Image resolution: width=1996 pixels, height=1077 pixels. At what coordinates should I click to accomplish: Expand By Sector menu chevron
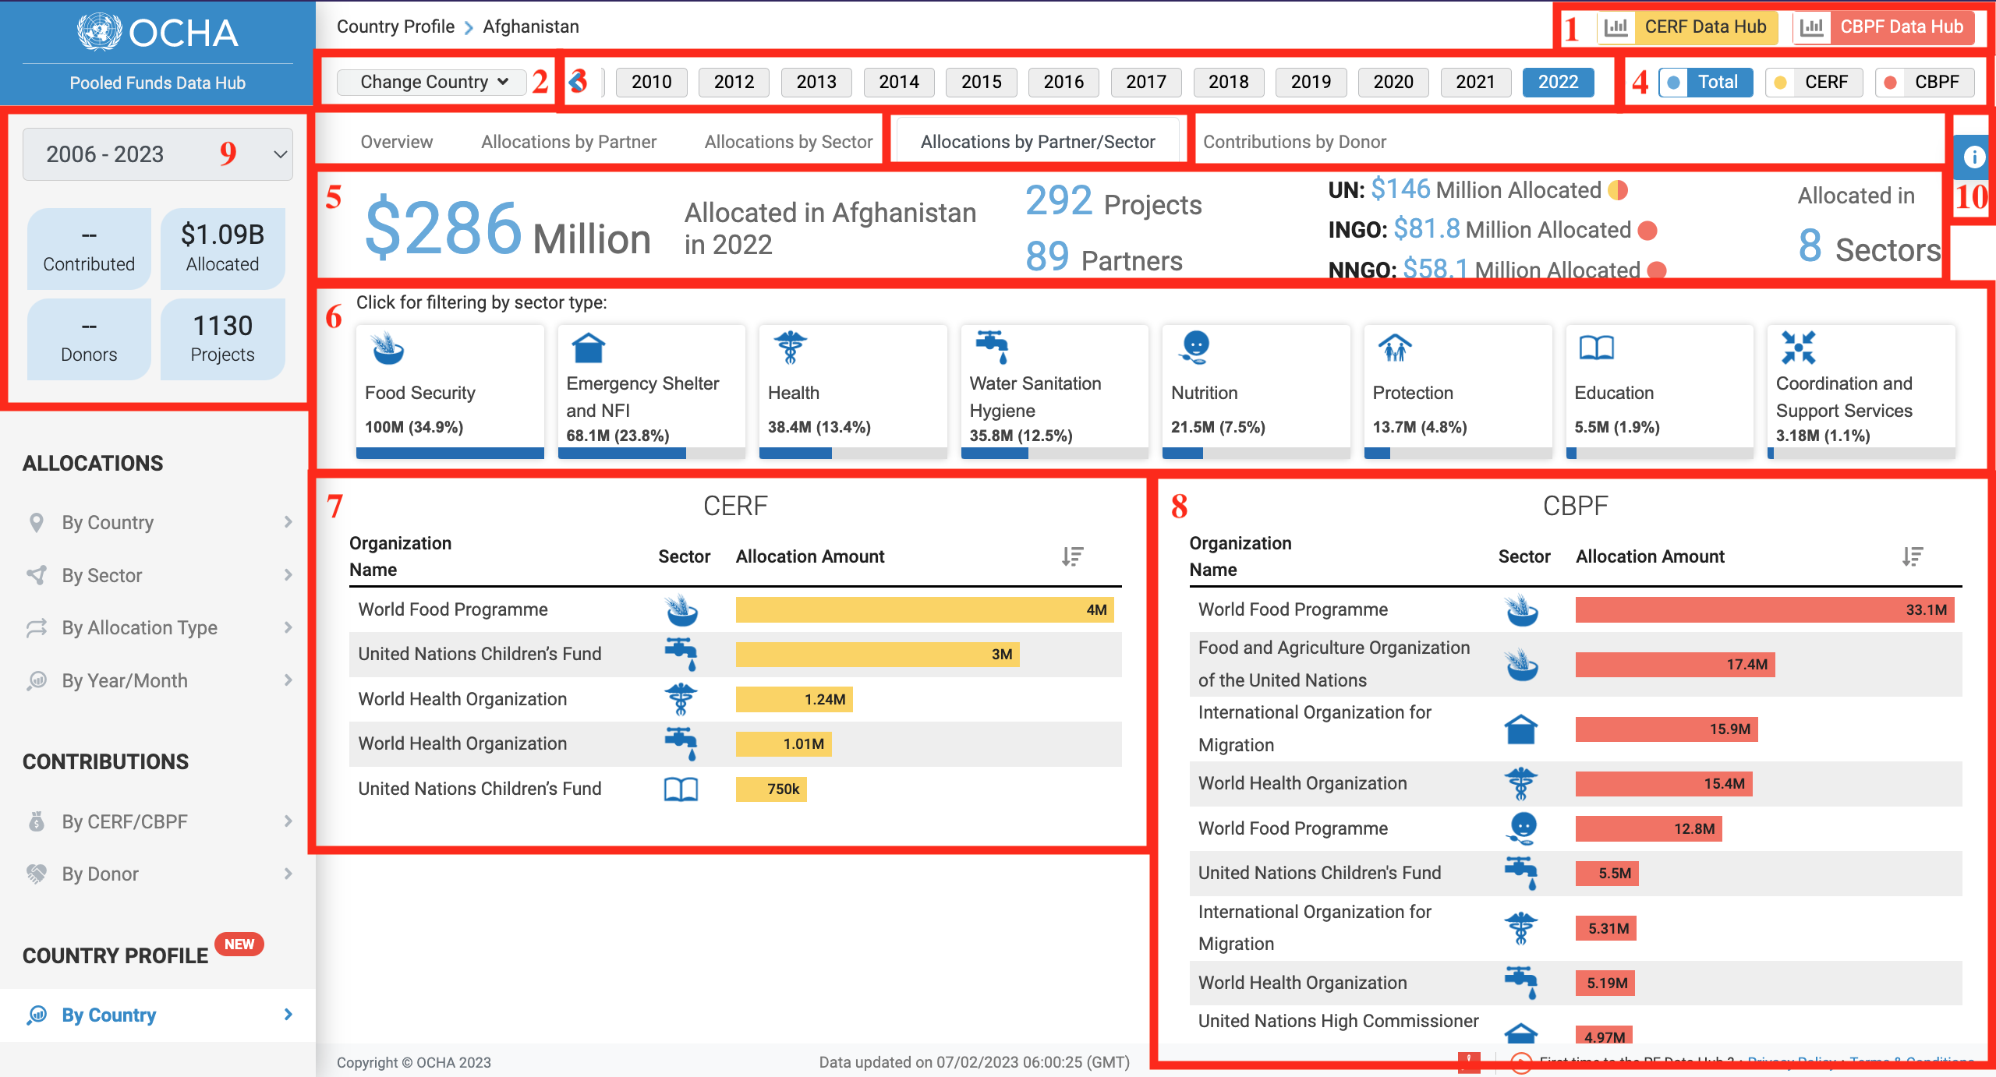288,575
